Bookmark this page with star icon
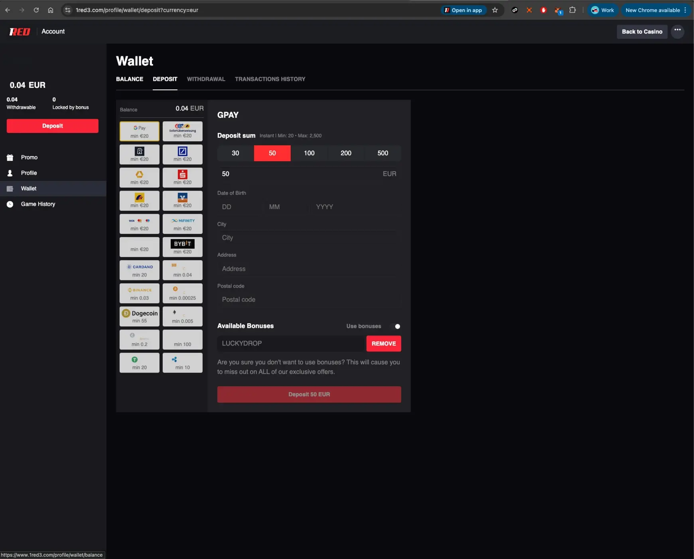 (495, 10)
